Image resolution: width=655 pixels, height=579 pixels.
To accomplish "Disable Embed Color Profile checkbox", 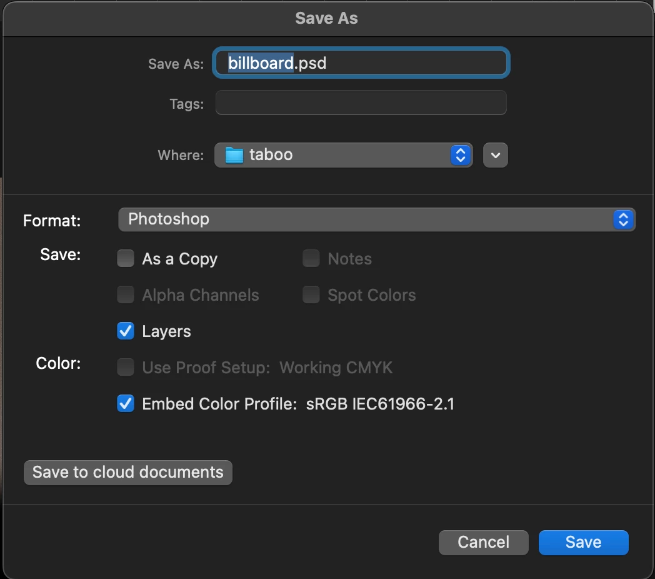I will (x=126, y=404).
